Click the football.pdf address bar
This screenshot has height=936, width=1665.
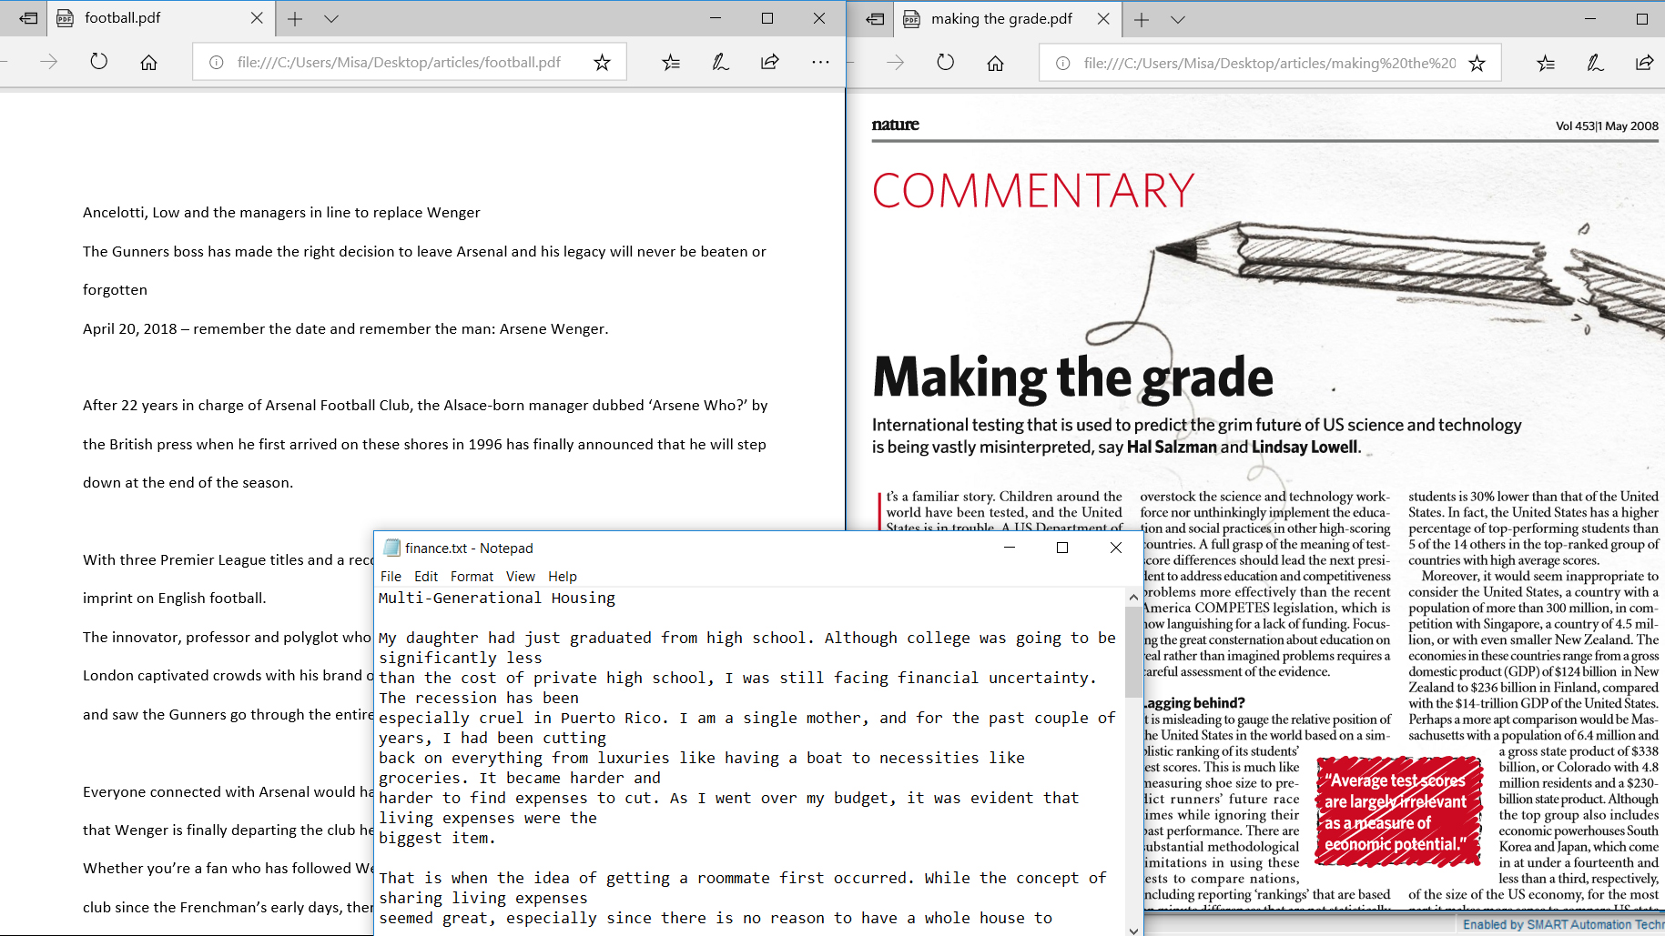point(399,62)
